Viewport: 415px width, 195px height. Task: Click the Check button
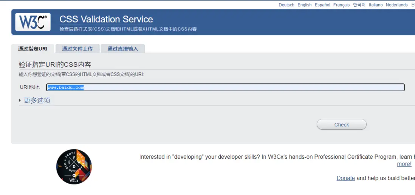click(x=341, y=124)
